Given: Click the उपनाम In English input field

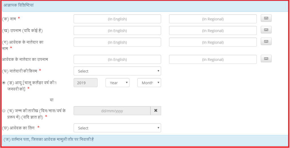Looking at the screenshot, I should click(117, 30).
